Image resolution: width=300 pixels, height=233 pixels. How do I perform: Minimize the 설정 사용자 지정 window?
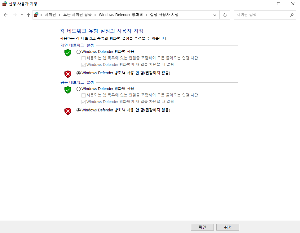point(265,4)
